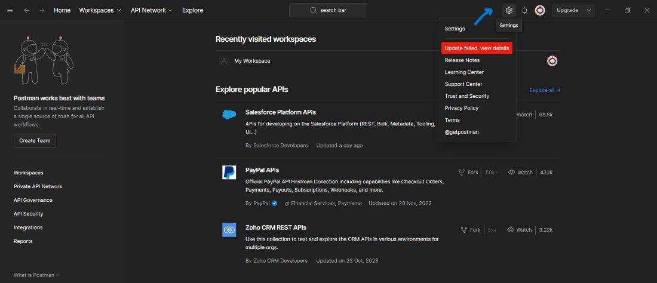Watch the Zoho CRM REST APIs
This screenshot has height=283, width=657.
(519, 230)
